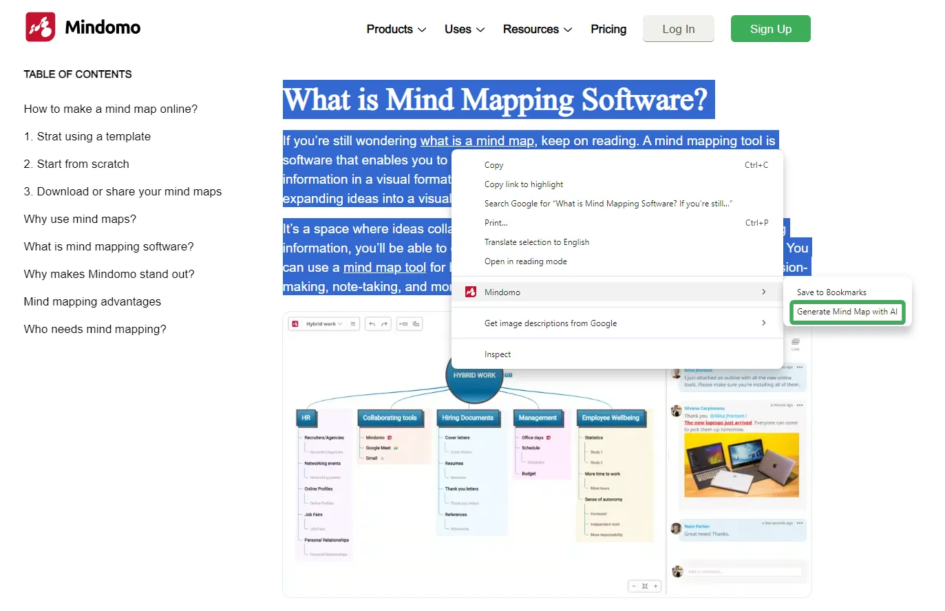Select the redo arrow in the map toolbar
The width and height of the screenshot is (945, 611).
coord(383,323)
